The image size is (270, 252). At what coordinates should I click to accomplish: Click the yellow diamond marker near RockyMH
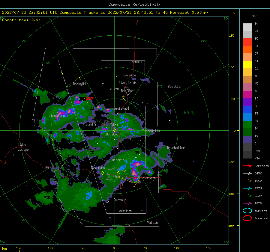click(80, 78)
